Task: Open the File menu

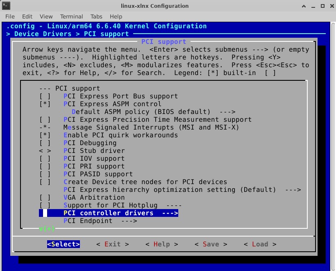Action: click(10, 16)
